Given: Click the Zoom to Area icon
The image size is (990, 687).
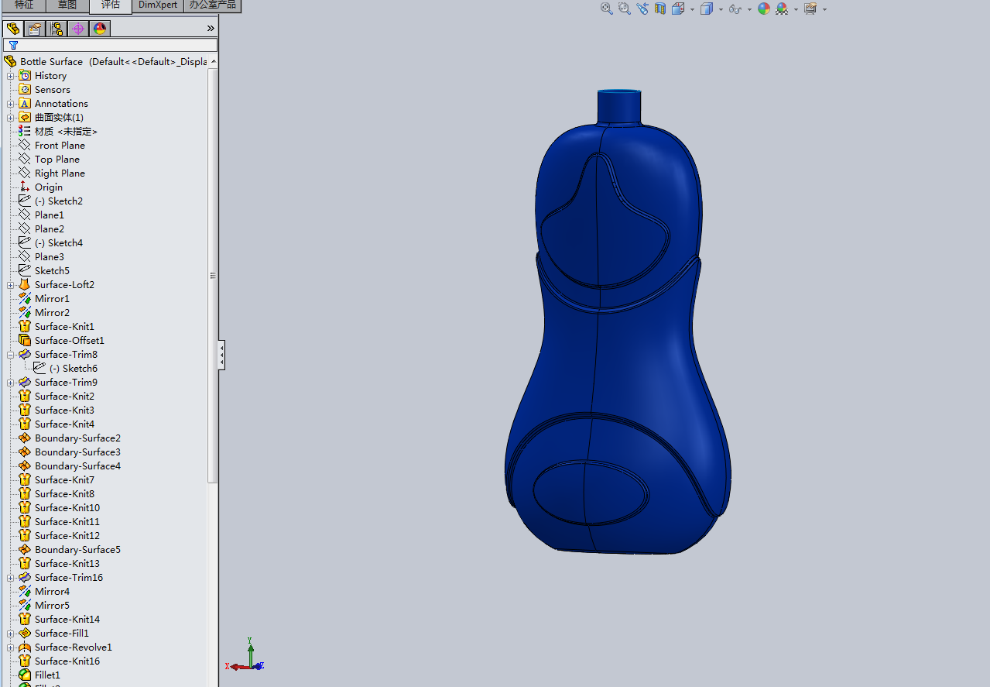Looking at the screenshot, I should (624, 9).
